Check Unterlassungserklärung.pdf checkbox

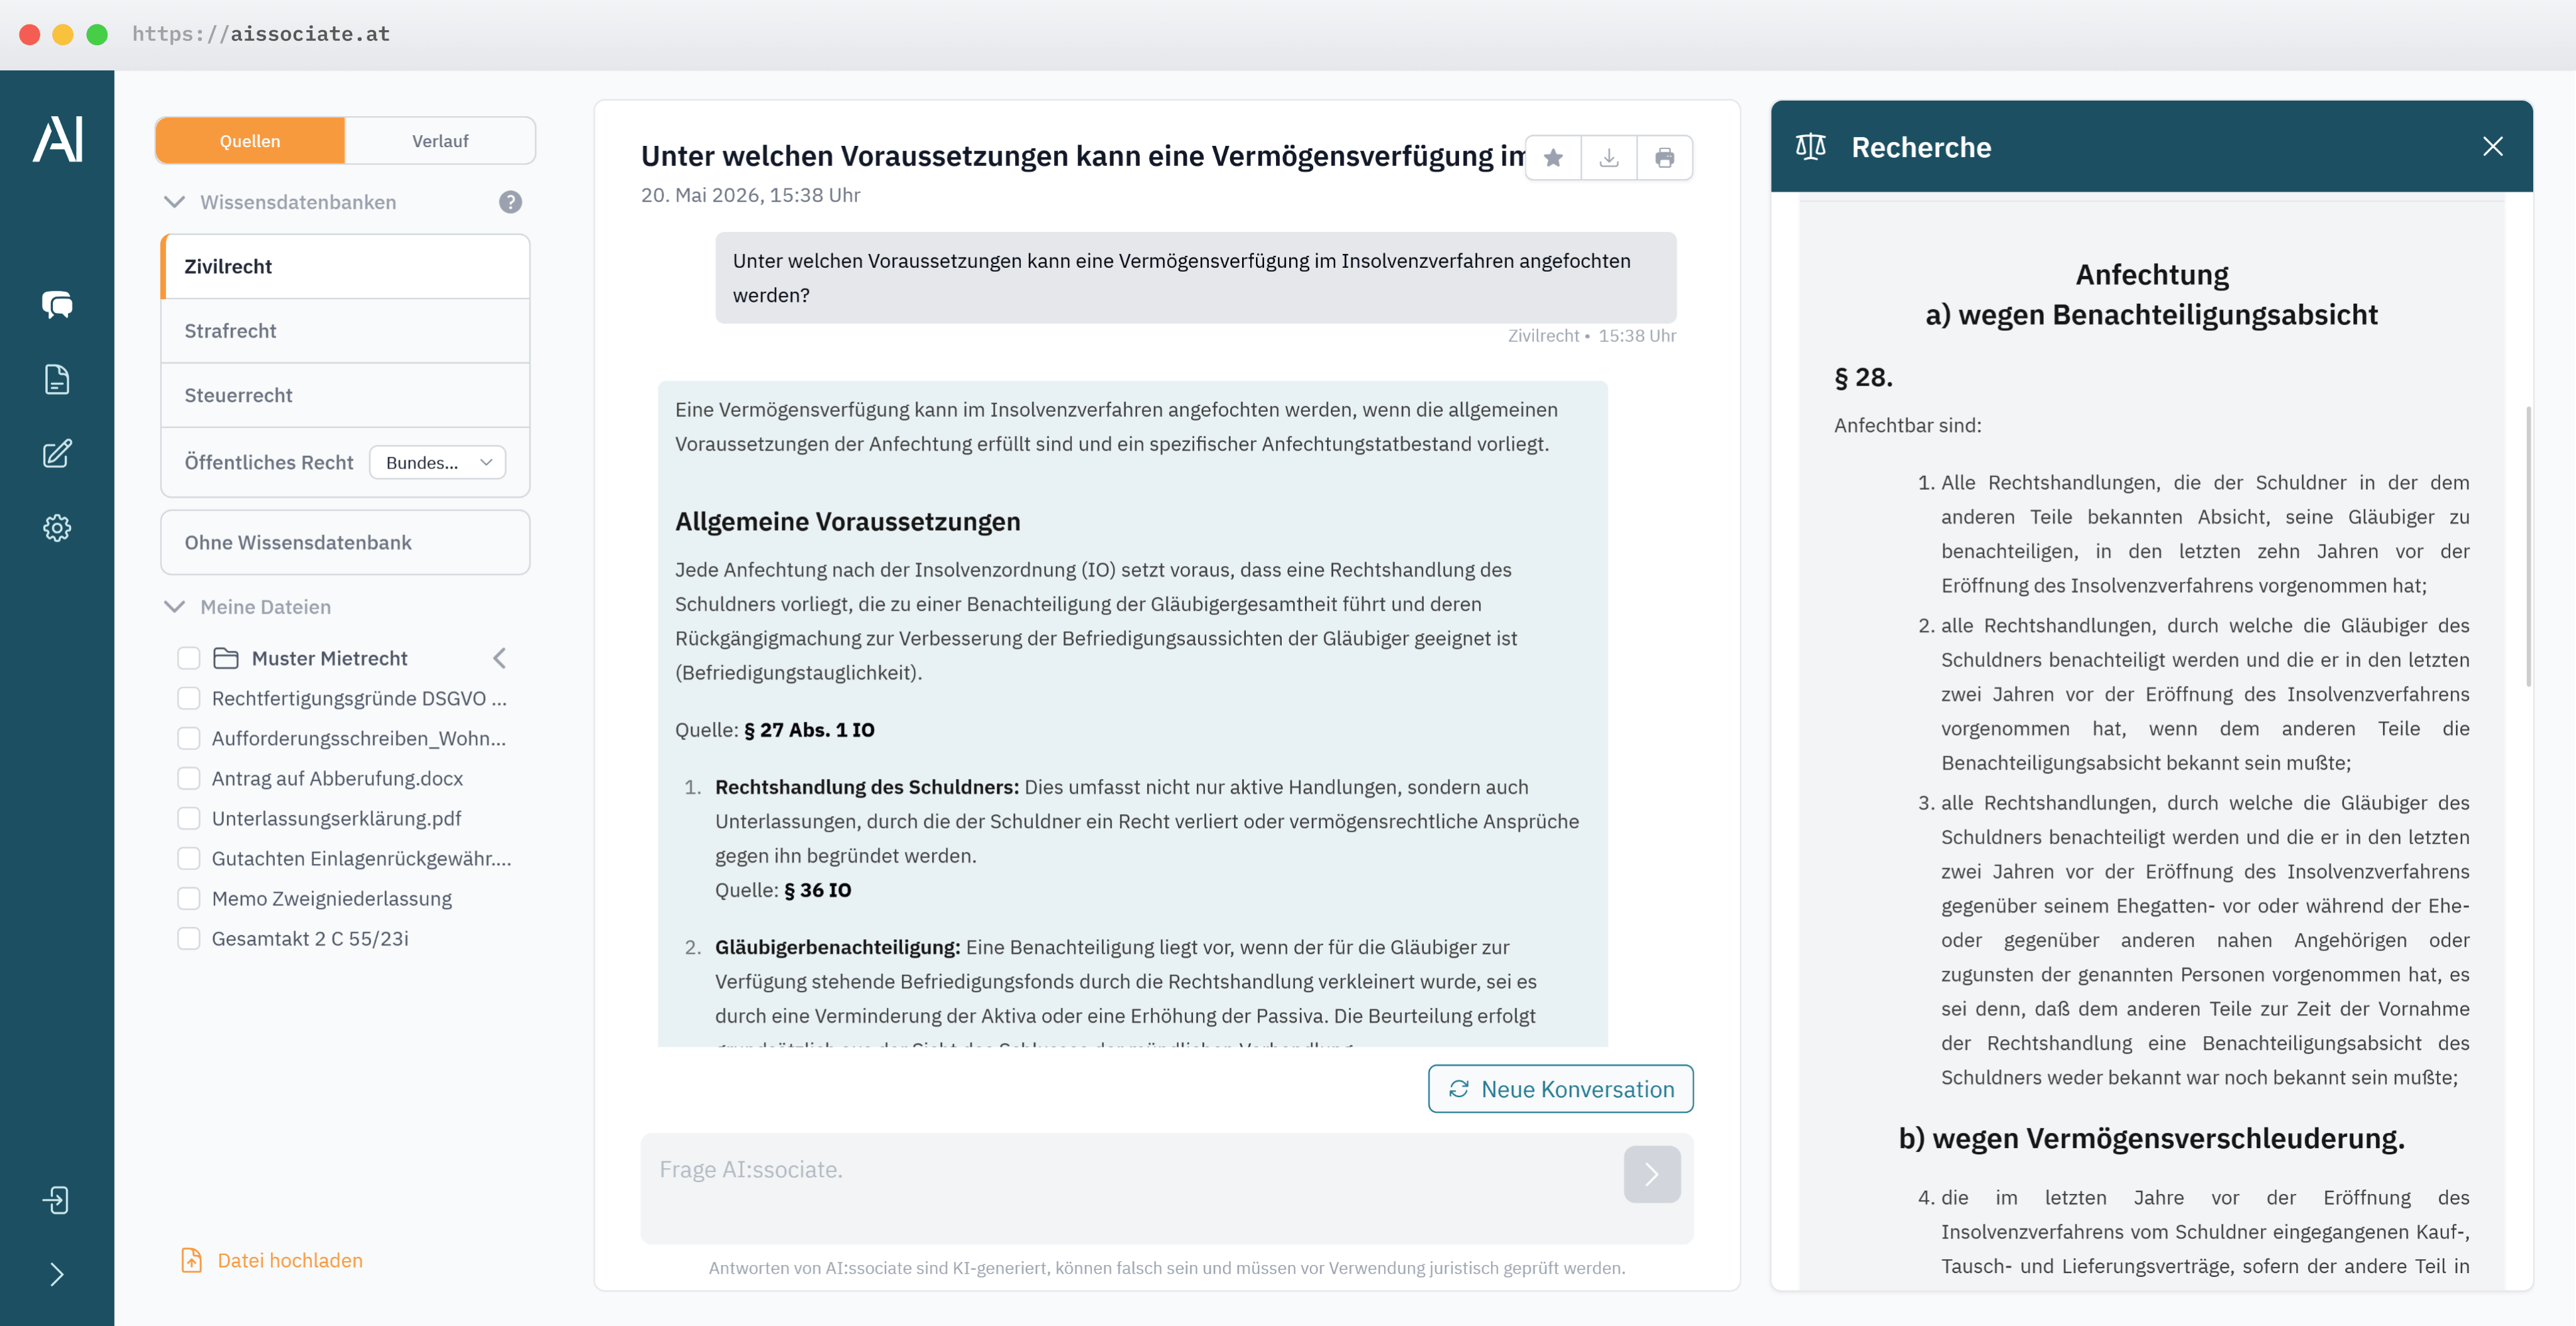point(188,818)
